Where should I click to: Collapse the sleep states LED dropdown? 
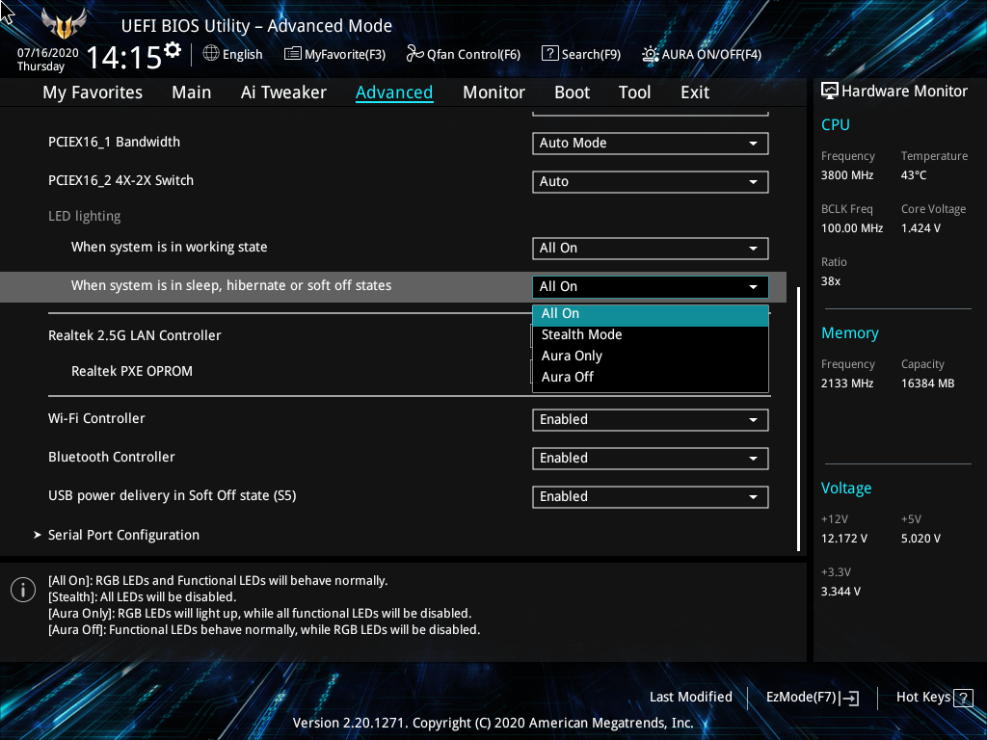coord(651,286)
